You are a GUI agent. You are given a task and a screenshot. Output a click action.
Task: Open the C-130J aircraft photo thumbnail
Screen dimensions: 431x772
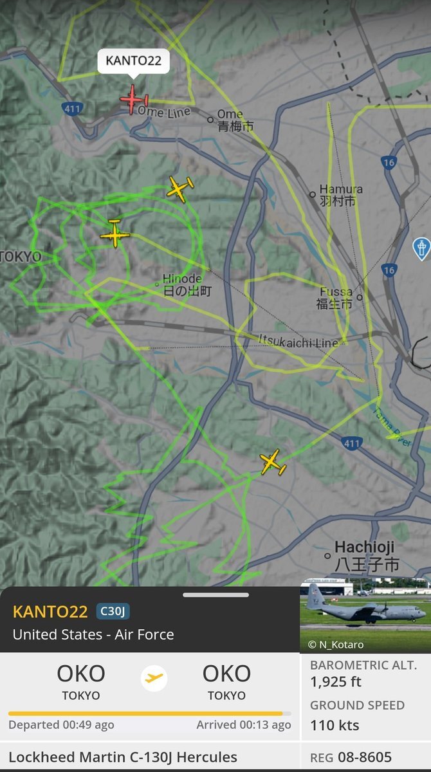pos(365,616)
